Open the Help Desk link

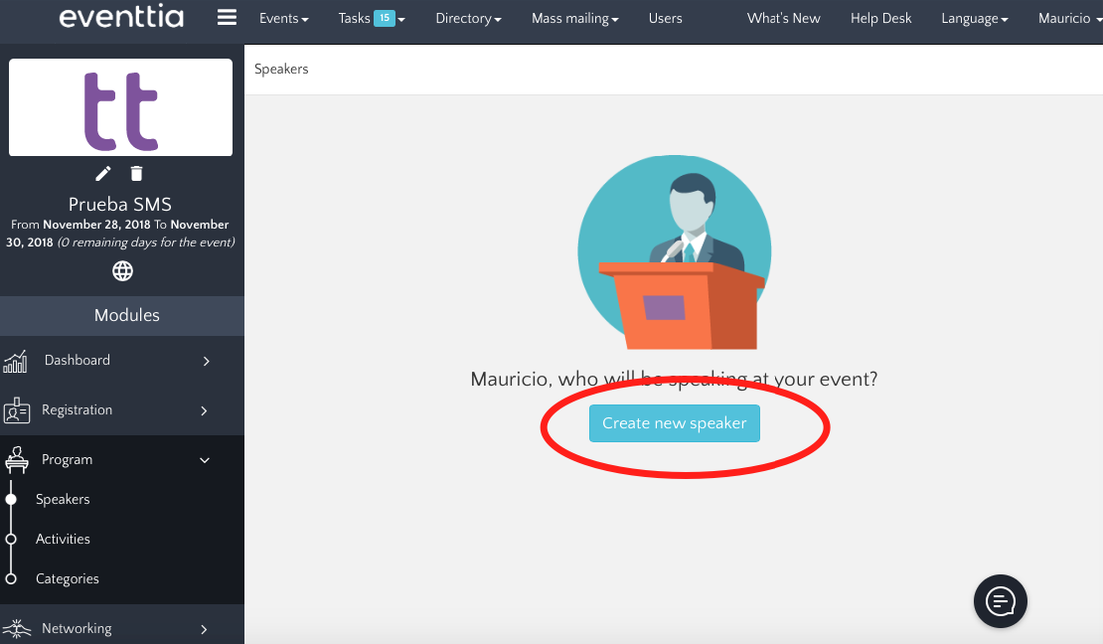point(880,18)
